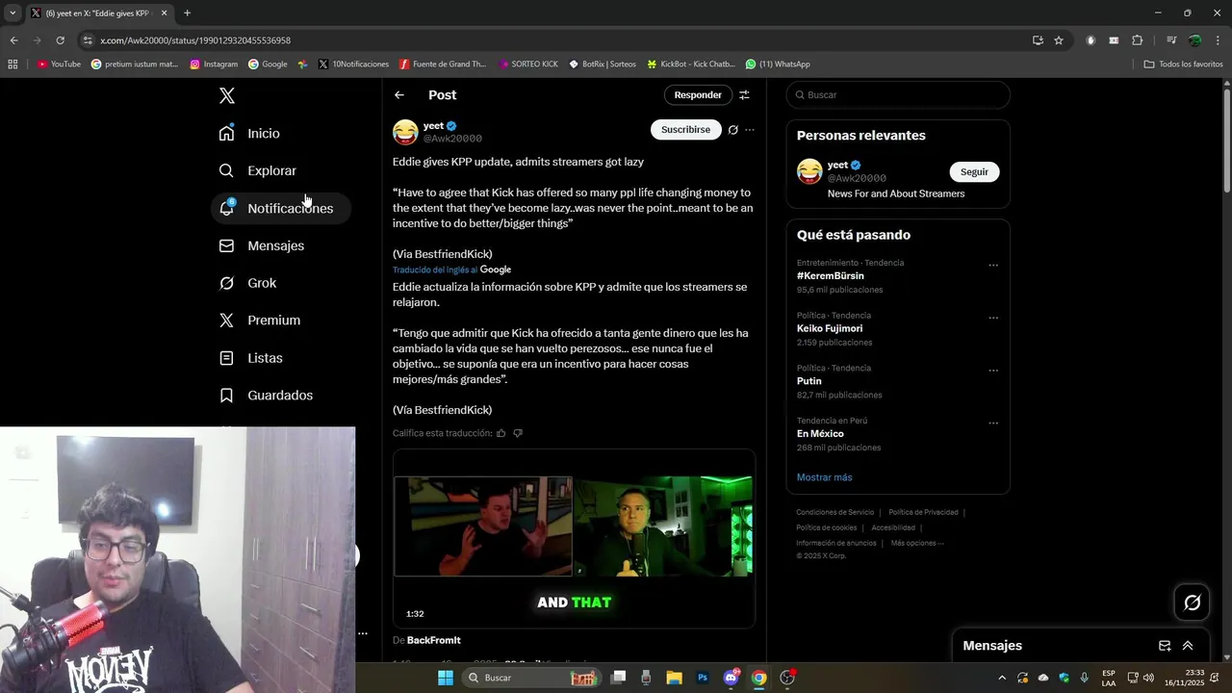Click the address bar URL
The height and width of the screenshot is (693, 1232).
(195, 40)
